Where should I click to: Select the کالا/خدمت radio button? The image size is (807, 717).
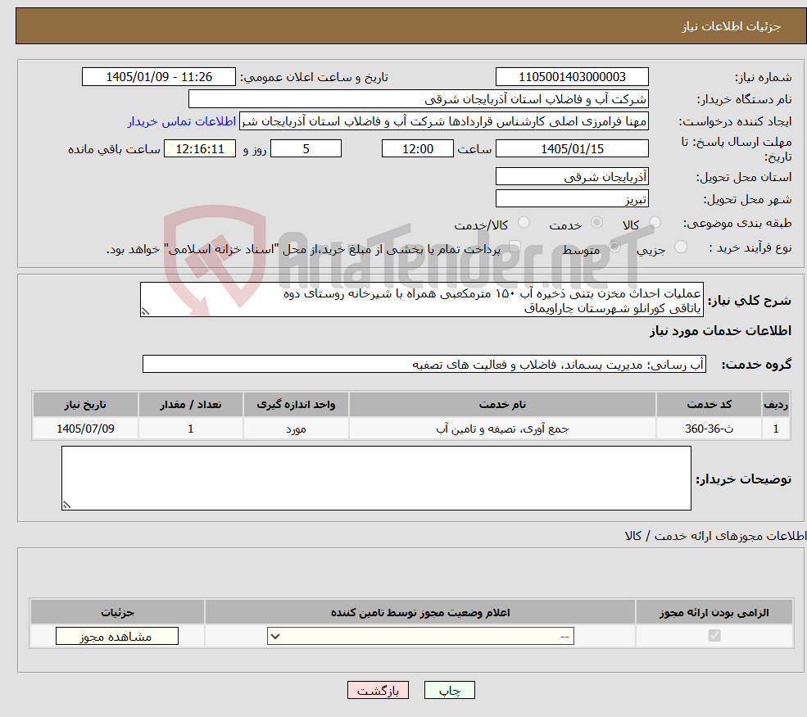(x=524, y=222)
